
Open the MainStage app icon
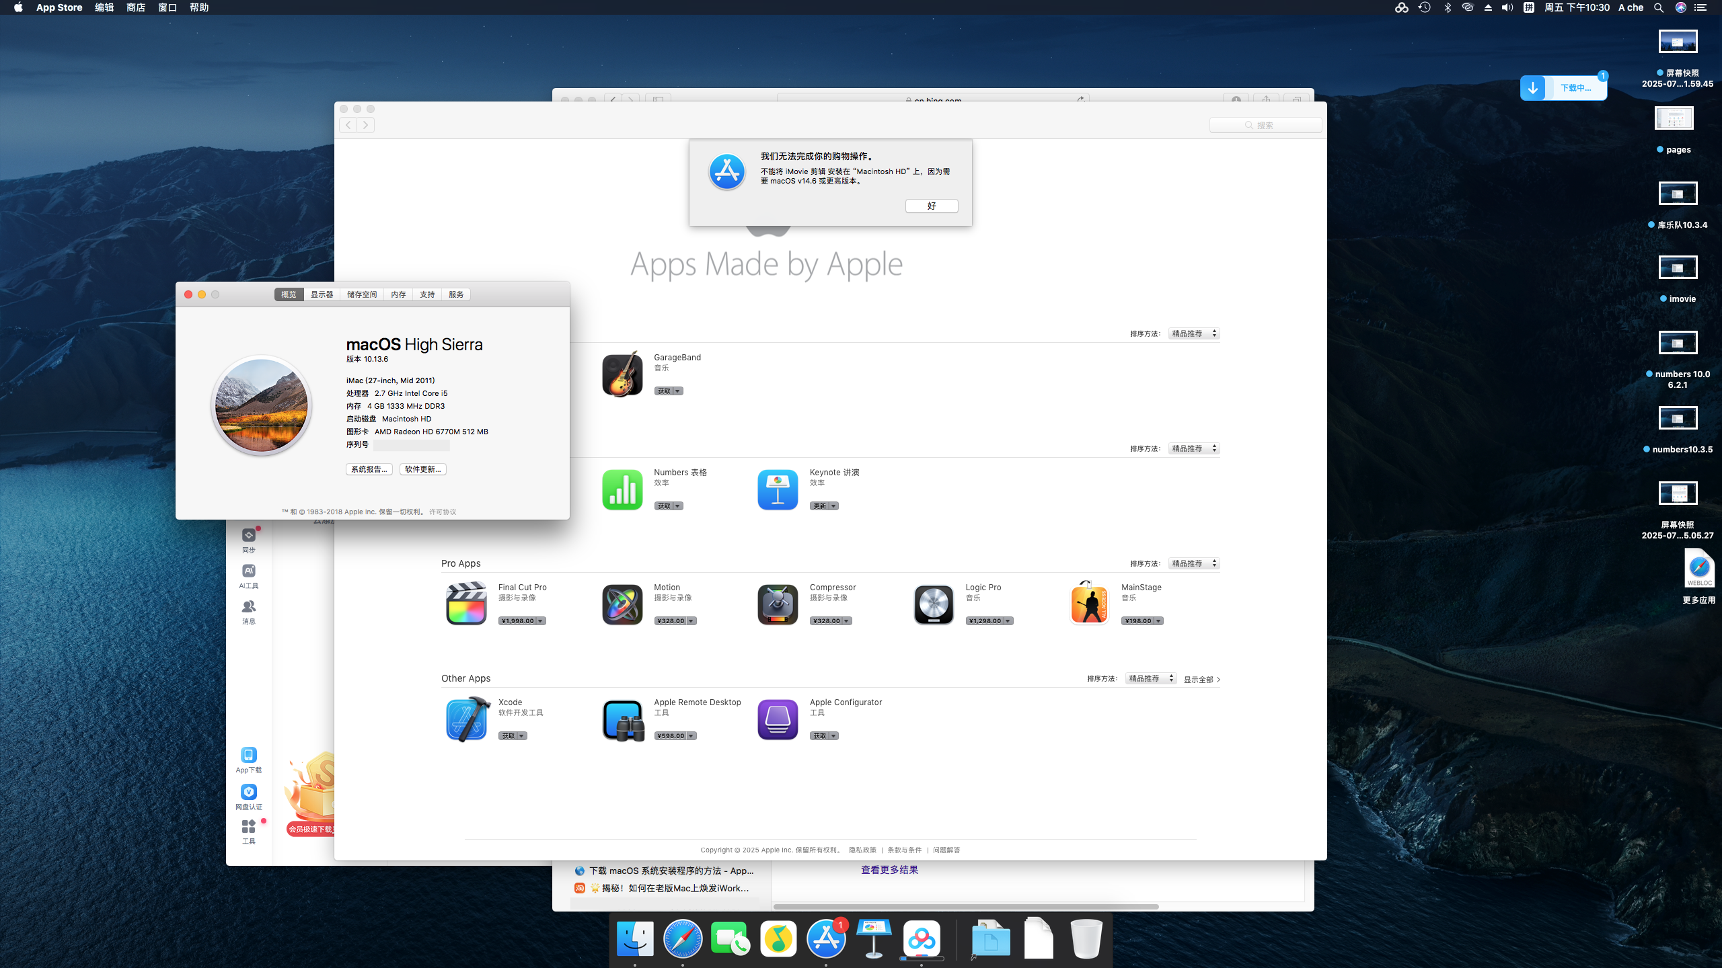pyautogui.click(x=1089, y=604)
